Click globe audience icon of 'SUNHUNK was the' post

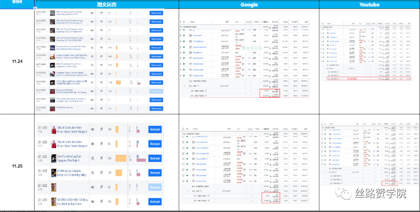pyautogui.click(x=101, y=108)
